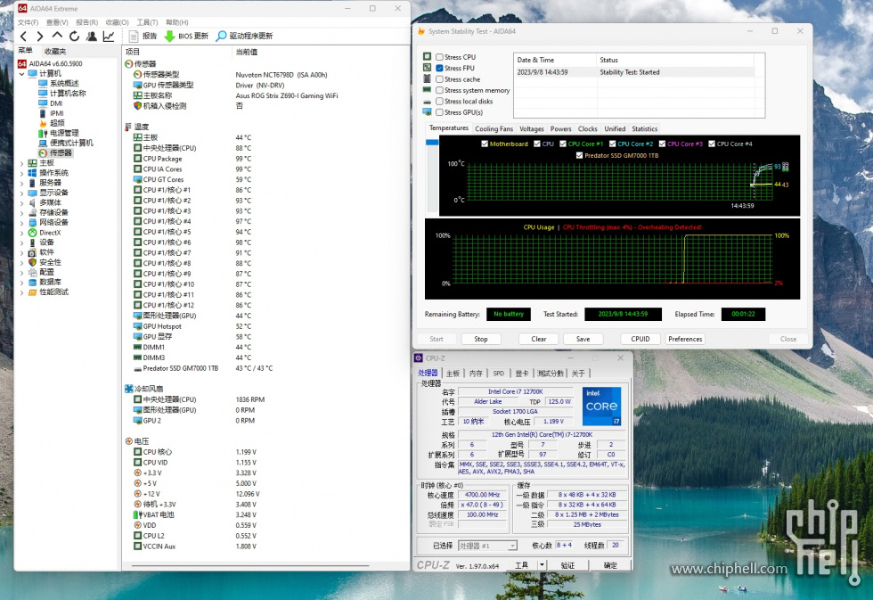Collapse the 计算机 tree node
This screenshot has width=873, height=600.
tap(21, 73)
